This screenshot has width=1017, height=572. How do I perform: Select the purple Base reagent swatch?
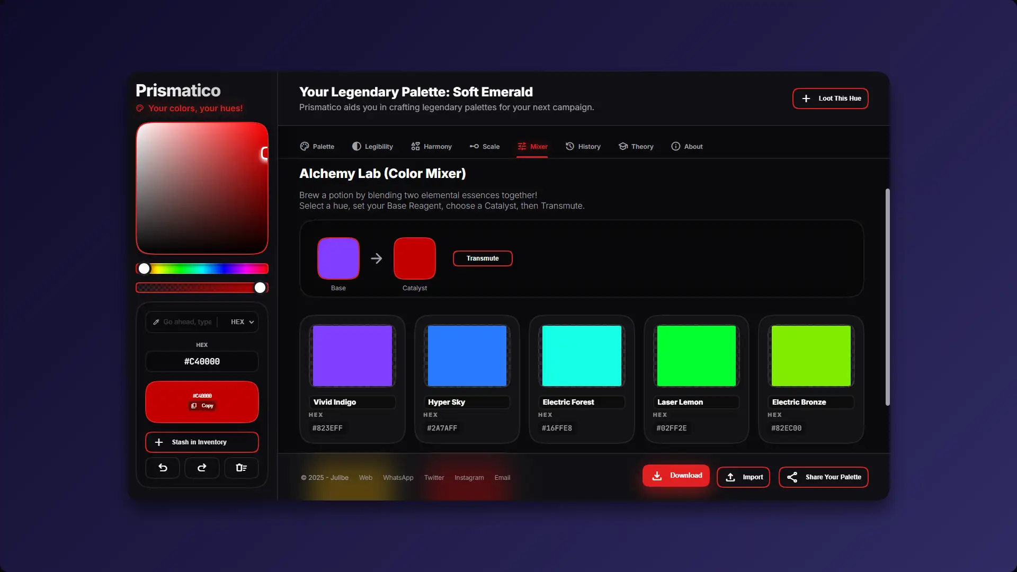tap(338, 258)
